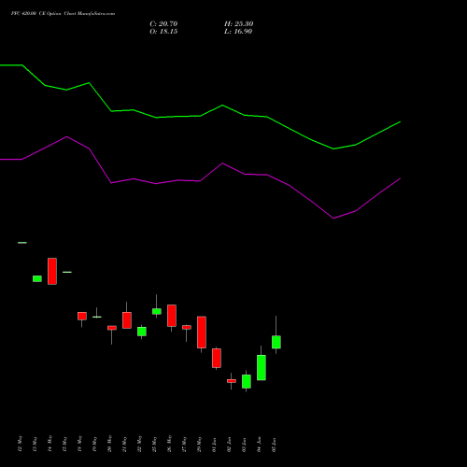Select the open value 'O: 18.15'

point(163,32)
